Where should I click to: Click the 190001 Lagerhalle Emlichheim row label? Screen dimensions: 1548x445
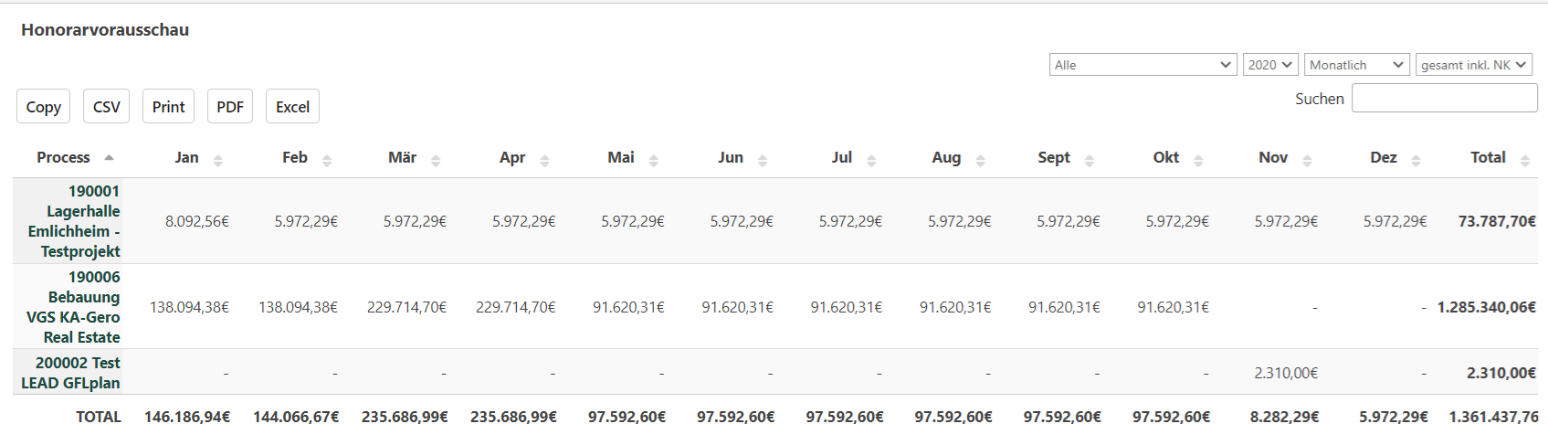tap(75, 221)
